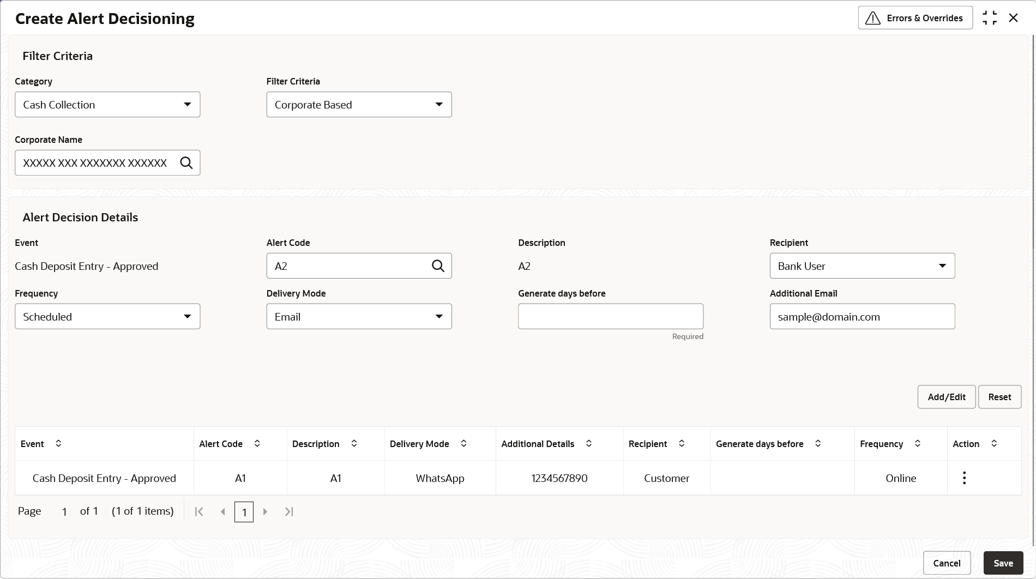Click the 1234567890 additional details cell

[559, 478]
